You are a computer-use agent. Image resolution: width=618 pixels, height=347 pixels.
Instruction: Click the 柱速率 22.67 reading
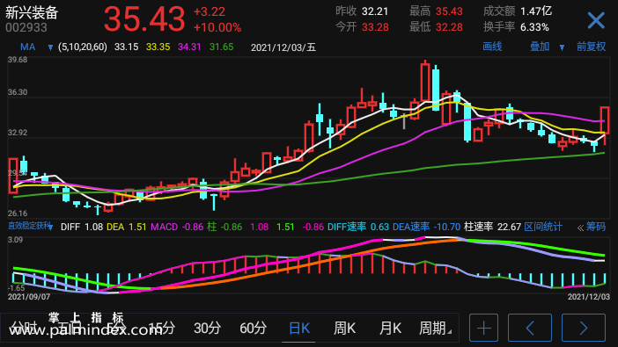pos(492,227)
